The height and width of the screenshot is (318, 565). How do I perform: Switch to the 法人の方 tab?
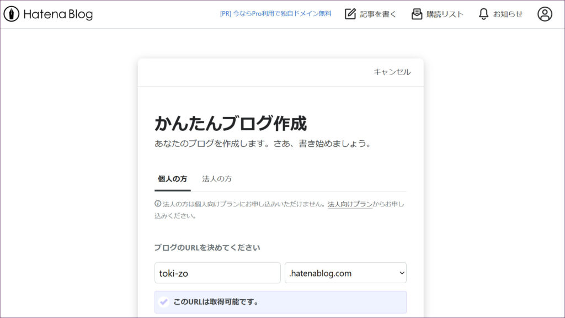[x=217, y=179]
